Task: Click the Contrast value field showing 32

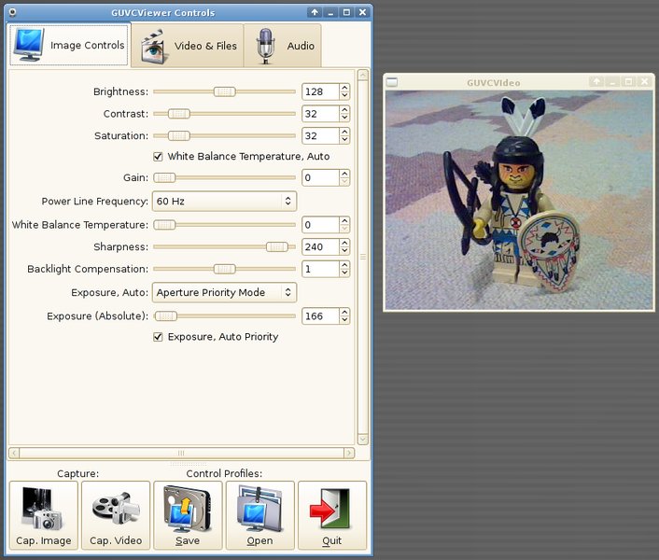Action: click(321, 114)
